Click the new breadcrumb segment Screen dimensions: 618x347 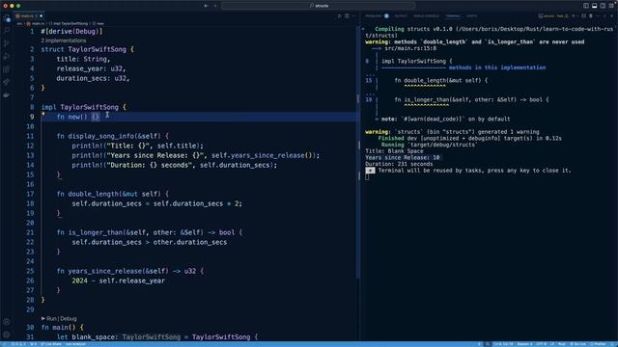[x=98, y=23]
